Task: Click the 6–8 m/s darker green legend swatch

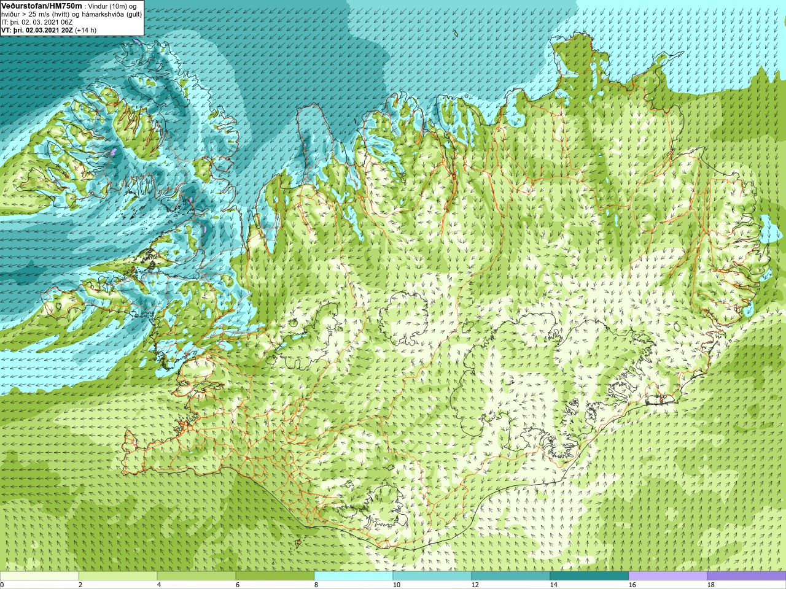Action: pyautogui.click(x=275, y=576)
